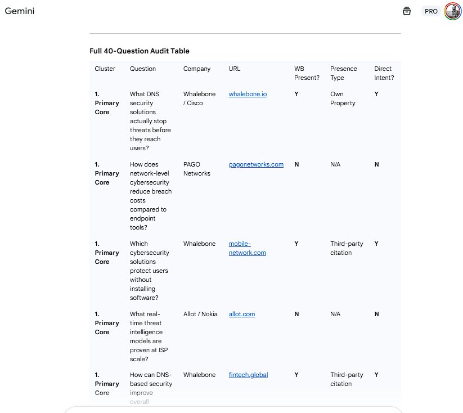463x413 pixels.
Task: Open the whalebone.io link
Action: point(248,94)
